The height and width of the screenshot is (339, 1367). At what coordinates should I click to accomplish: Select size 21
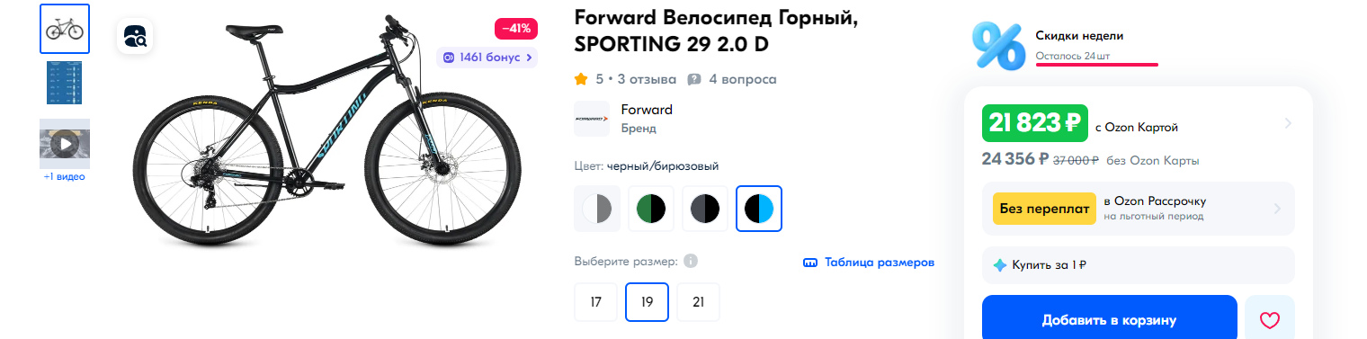coord(698,302)
